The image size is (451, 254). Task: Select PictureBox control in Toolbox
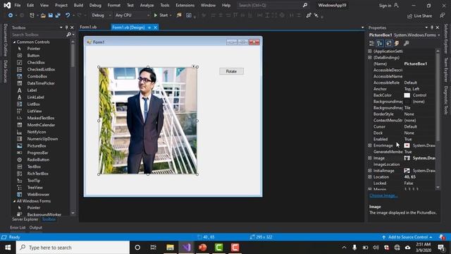tap(37, 146)
